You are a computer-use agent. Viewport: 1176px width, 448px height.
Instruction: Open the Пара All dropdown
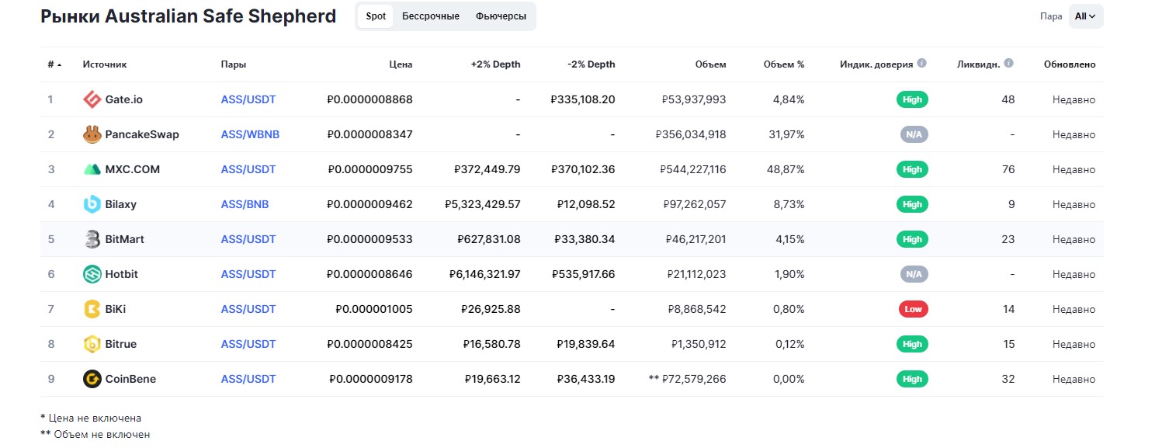tap(1085, 16)
